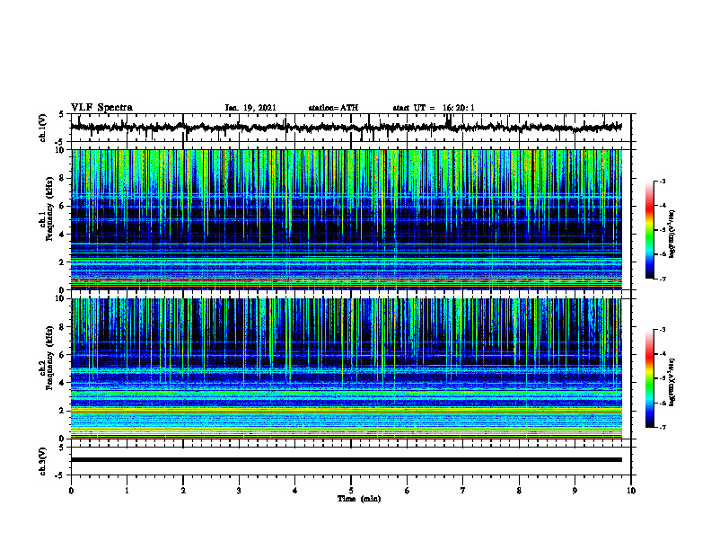This screenshot has width=711, height=550.
Task: Click the time axis tick label "7"
Action: point(463,491)
